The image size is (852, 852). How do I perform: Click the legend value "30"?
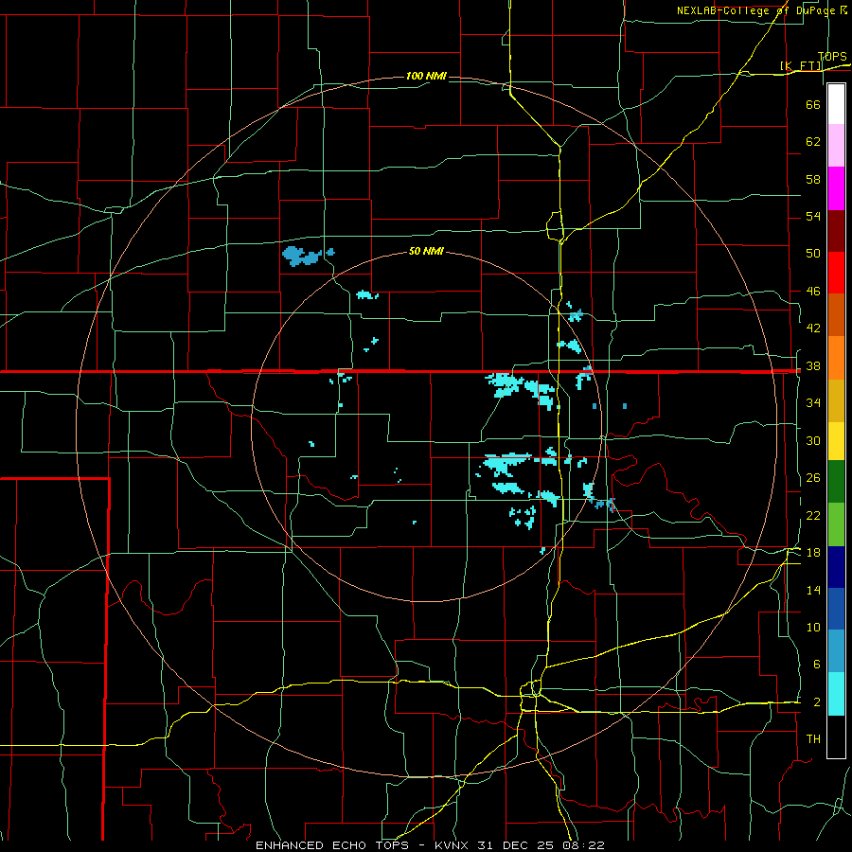pyautogui.click(x=813, y=440)
